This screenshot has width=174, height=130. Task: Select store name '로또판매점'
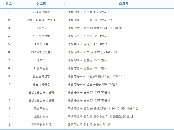click(41, 44)
